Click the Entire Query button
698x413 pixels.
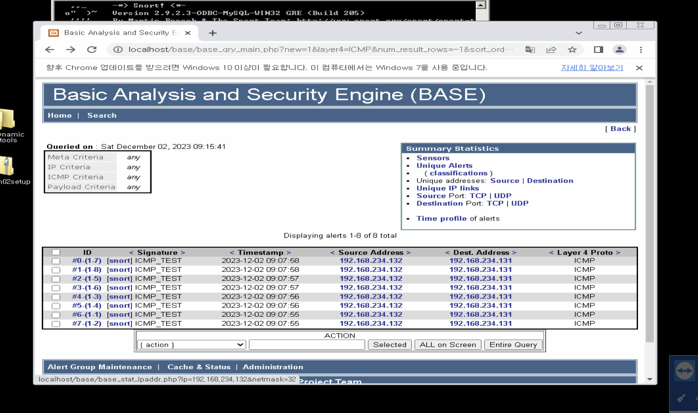(x=513, y=345)
